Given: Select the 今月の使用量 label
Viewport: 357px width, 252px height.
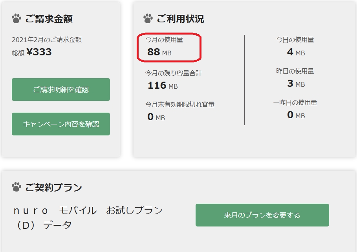Looking at the screenshot, I should pyautogui.click(x=164, y=40).
